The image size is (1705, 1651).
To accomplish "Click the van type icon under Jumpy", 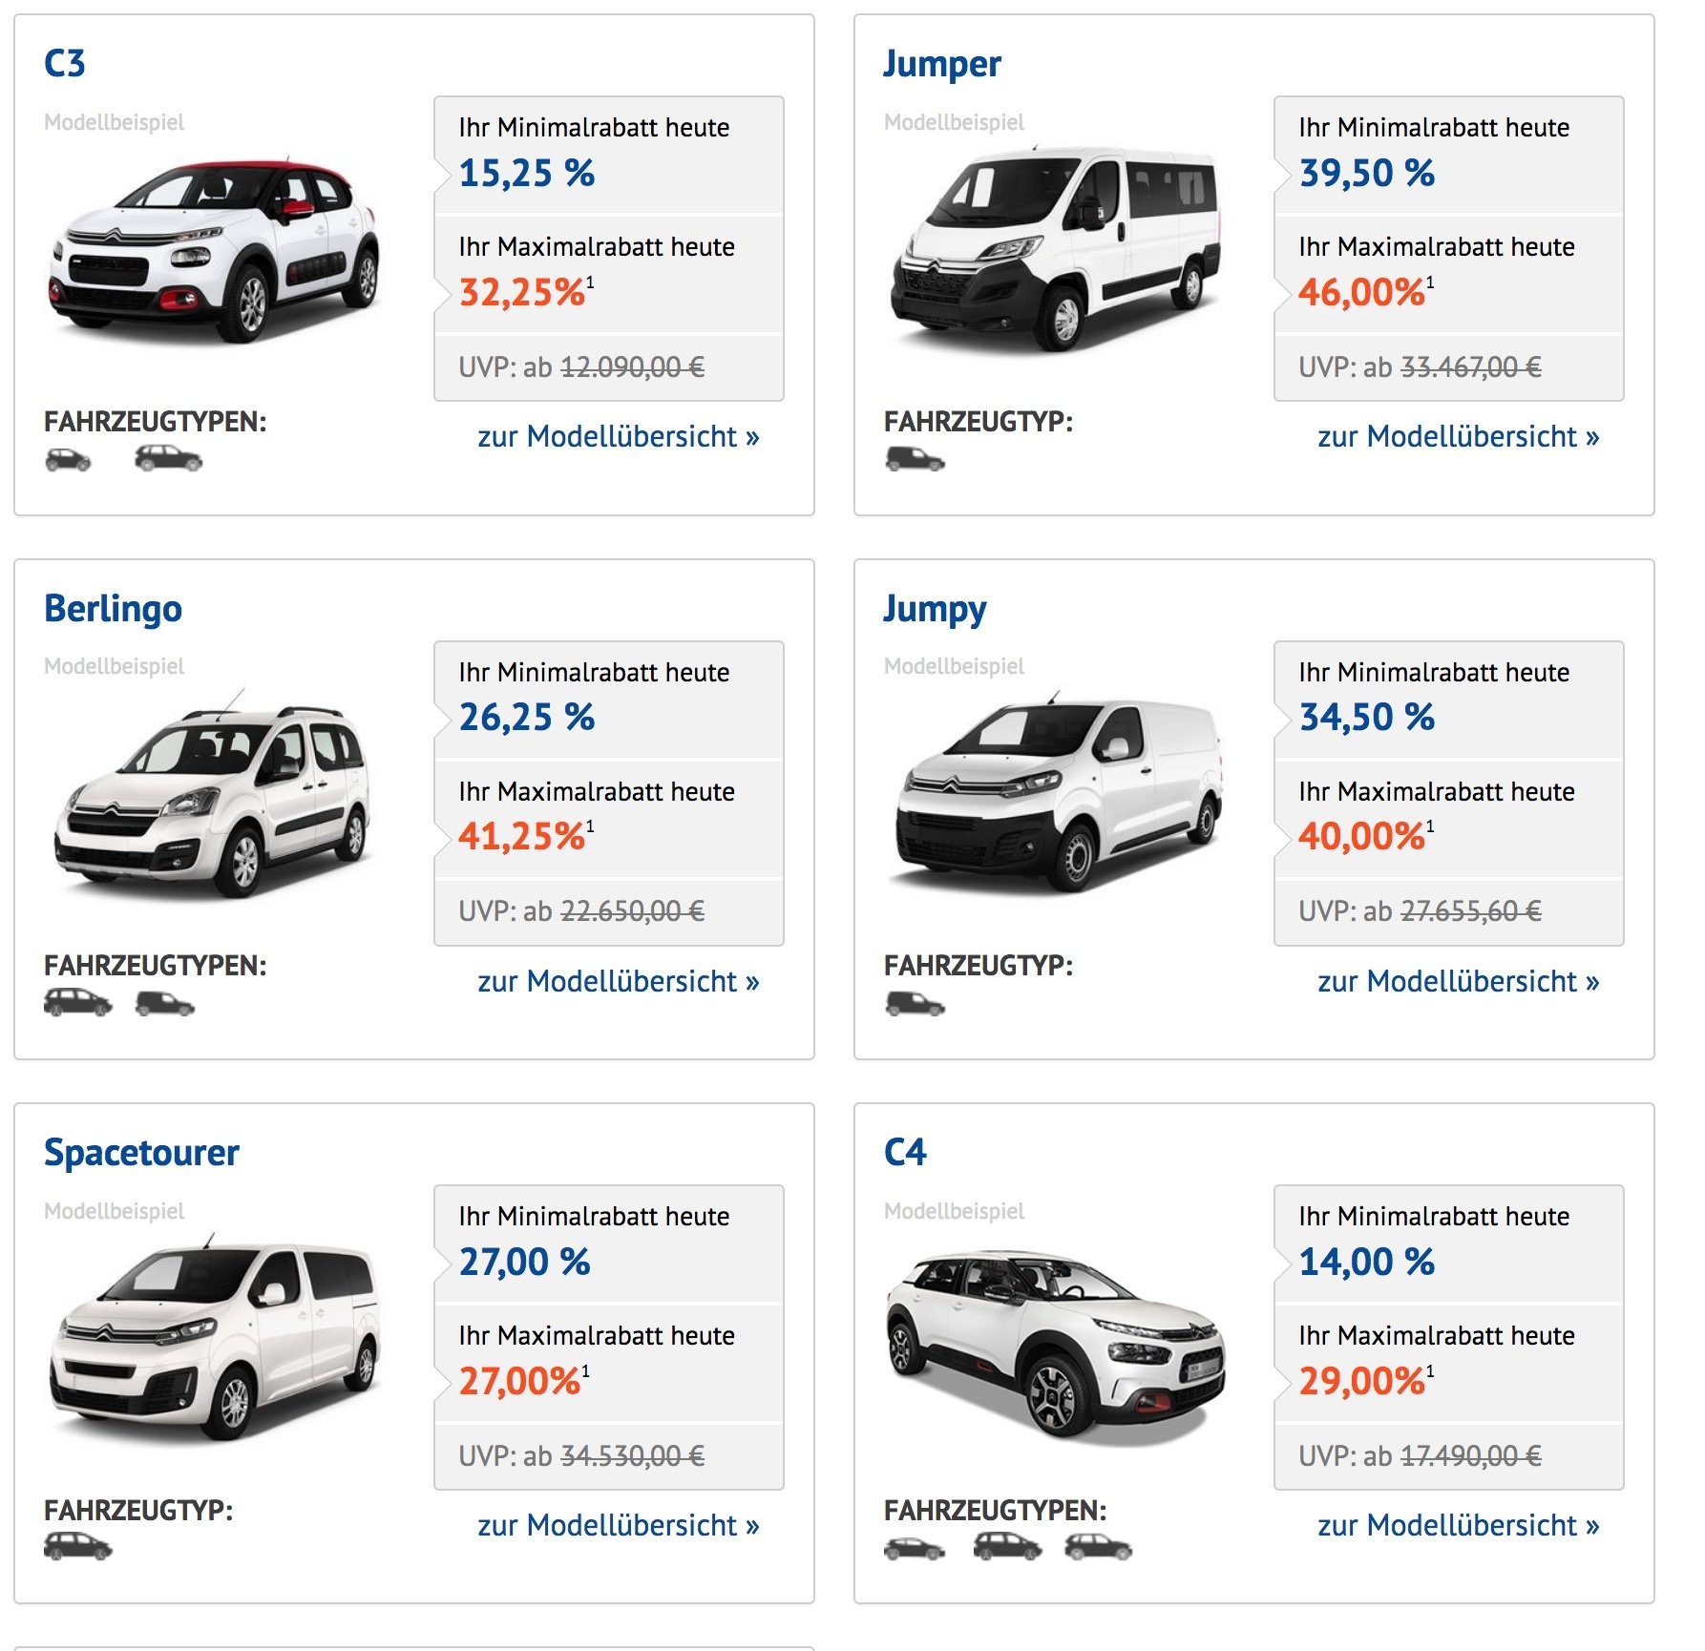I will point(915,1004).
